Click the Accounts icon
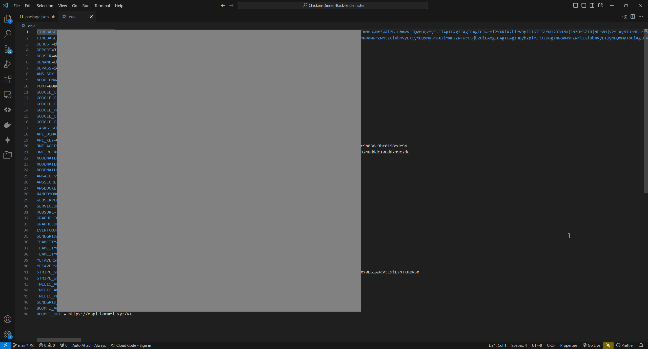 click(x=8, y=319)
